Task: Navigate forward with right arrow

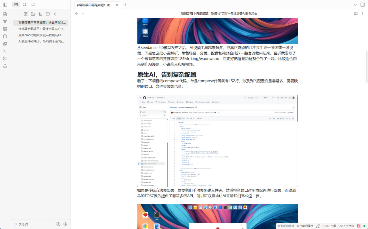Action: click(83, 14)
